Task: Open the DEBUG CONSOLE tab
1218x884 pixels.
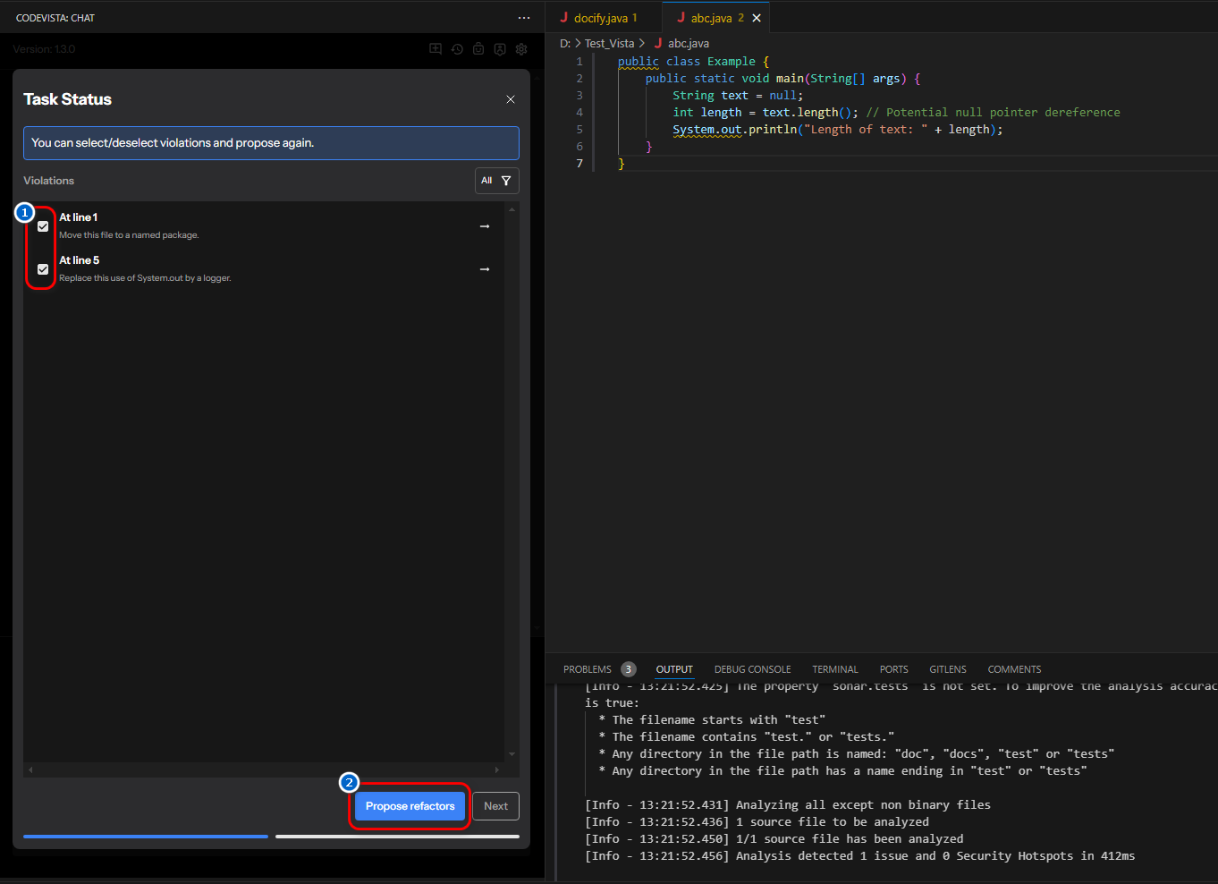Action: (x=752, y=669)
